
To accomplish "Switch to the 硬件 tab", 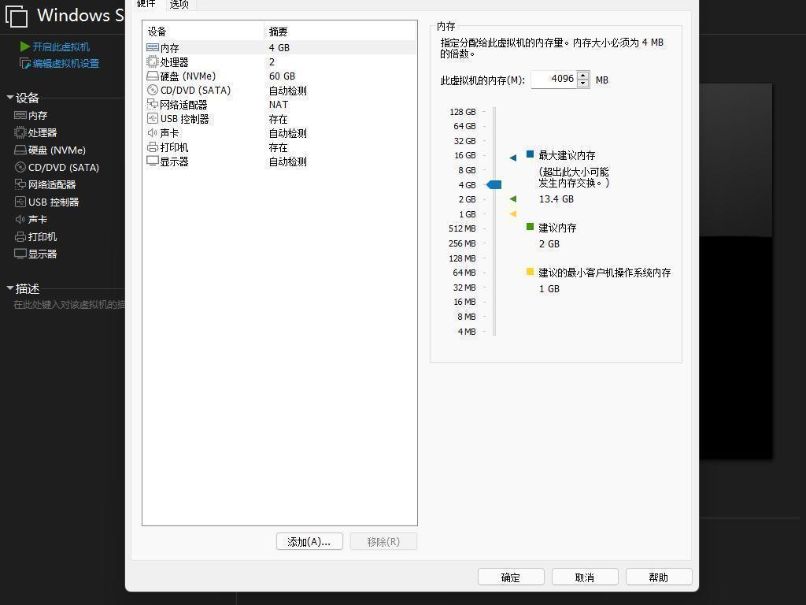I will pos(146,4).
